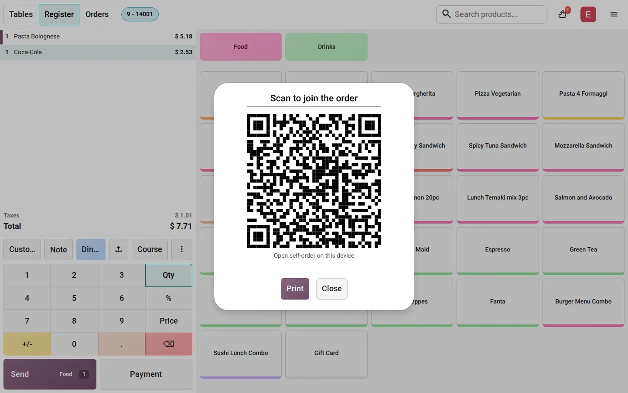Switch to the Tables tab

[x=21, y=14]
